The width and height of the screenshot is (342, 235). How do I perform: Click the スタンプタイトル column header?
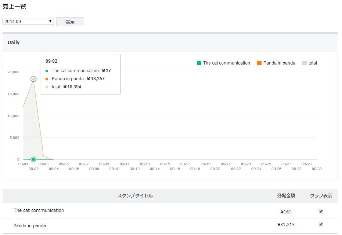[135, 196]
